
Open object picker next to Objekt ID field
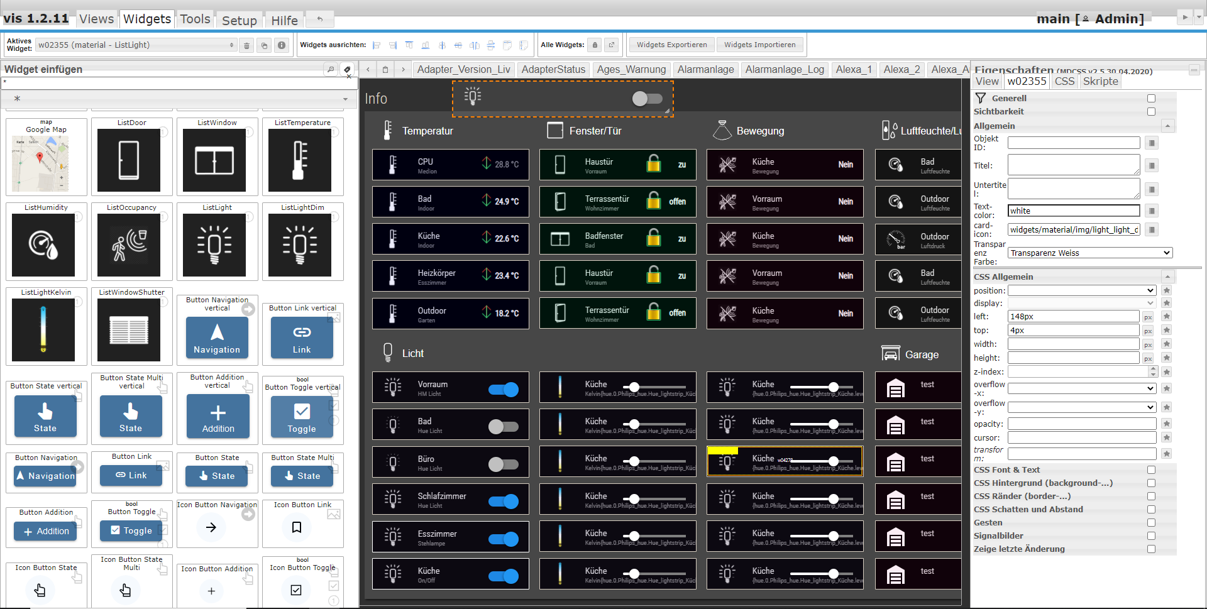pyautogui.click(x=1152, y=143)
